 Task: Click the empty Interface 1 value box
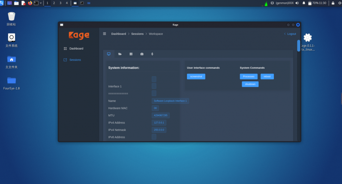coord(154,86)
